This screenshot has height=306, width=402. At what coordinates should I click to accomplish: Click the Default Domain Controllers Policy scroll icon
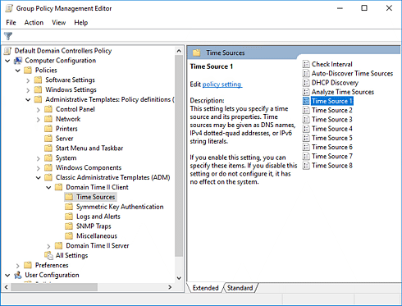coord(8,51)
